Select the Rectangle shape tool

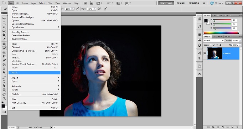[4, 90]
